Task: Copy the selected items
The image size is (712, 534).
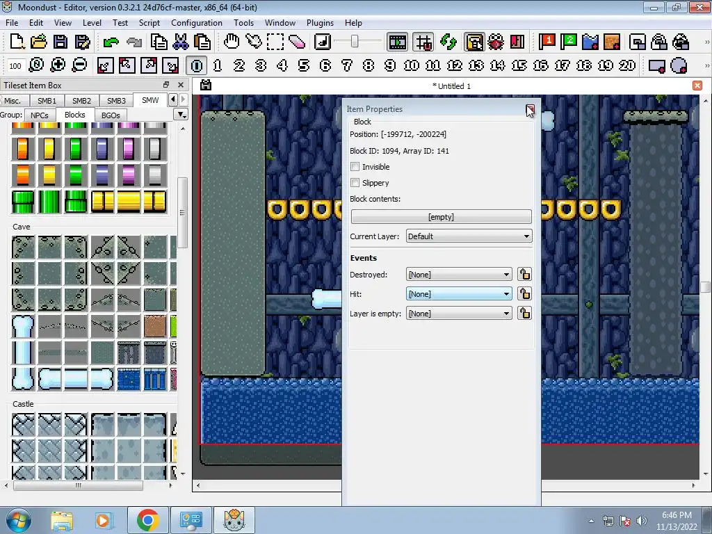Action: pyautogui.click(x=159, y=42)
